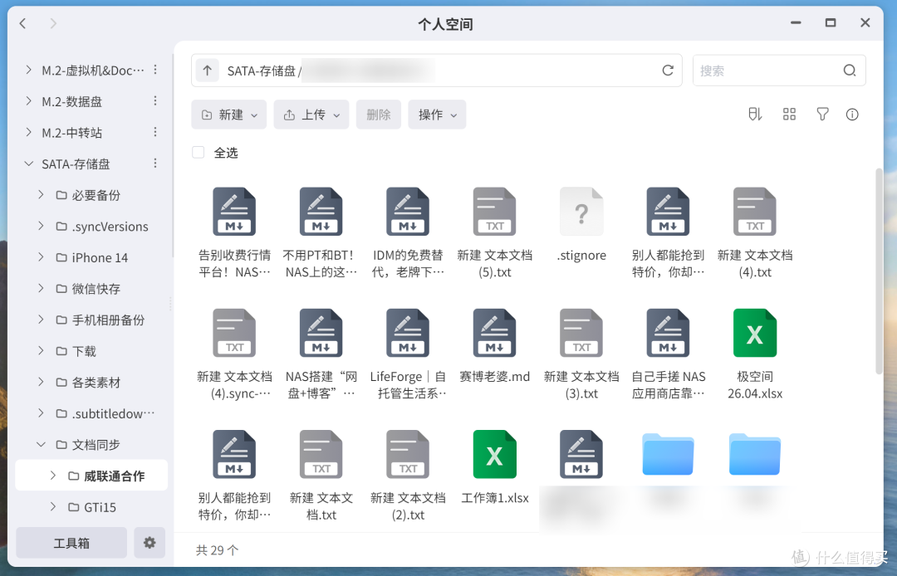
Task: Open the sort order options icon
Action: [x=755, y=115]
